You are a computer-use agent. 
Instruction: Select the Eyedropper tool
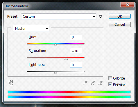[85, 83]
